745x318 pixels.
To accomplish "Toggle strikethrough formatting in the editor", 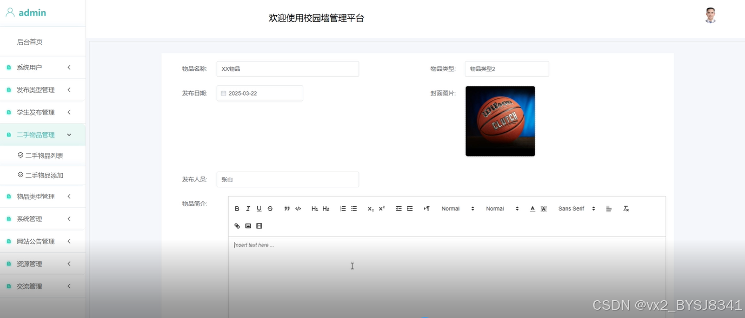I will coord(270,208).
